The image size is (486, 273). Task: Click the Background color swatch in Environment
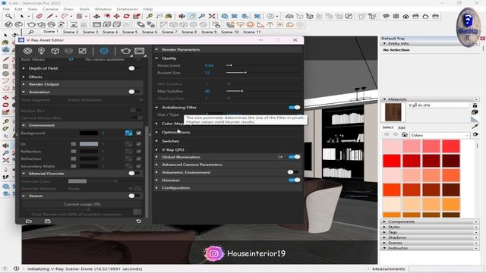[x=89, y=133]
